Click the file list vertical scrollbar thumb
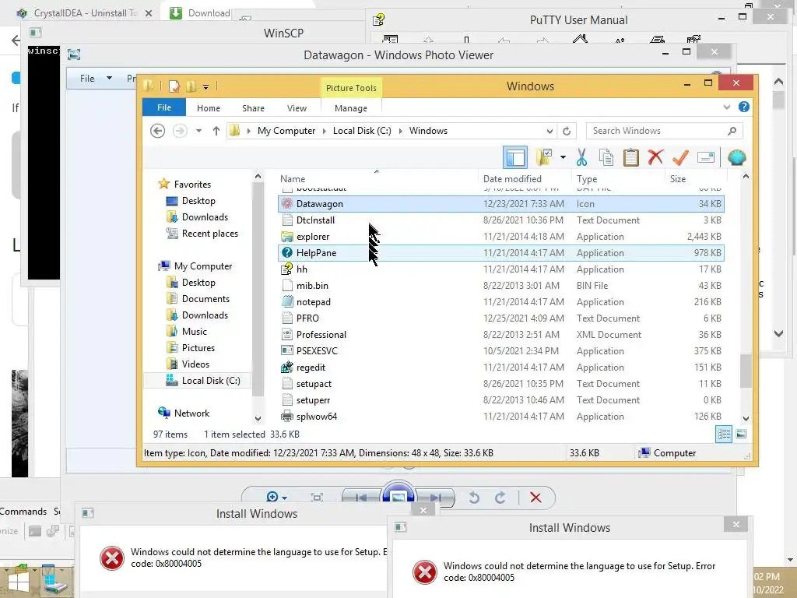The height and width of the screenshot is (598, 797). tap(745, 371)
